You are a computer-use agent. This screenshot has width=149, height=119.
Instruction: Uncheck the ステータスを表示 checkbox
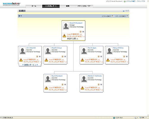click(127, 16)
